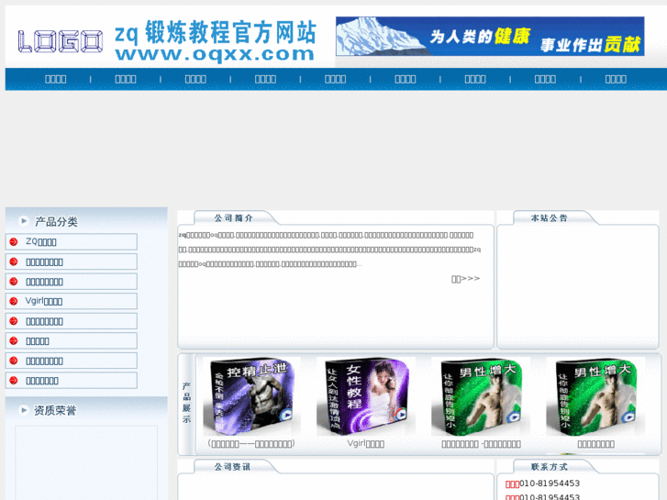Open the rightmost item in blue navigation bar

click(616, 79)
